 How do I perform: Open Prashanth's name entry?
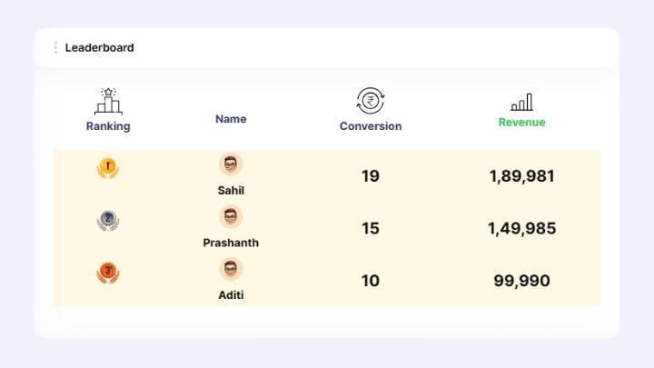point(231,243)
